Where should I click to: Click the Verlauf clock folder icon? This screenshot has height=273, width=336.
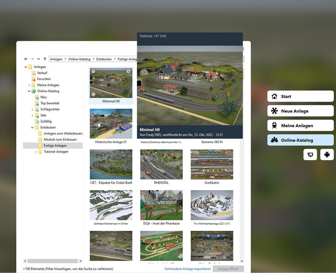click(x=34, y=73)
